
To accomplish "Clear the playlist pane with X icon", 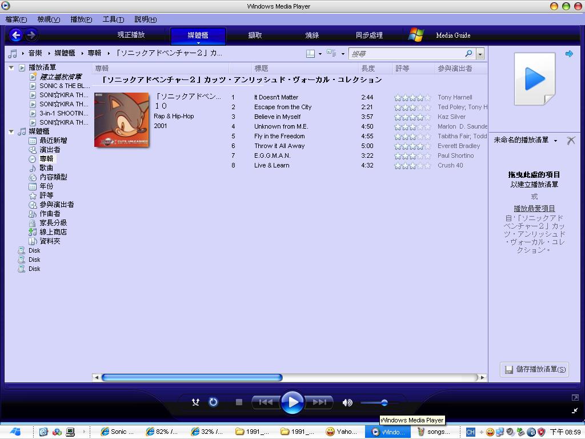I will coord(571,140).
